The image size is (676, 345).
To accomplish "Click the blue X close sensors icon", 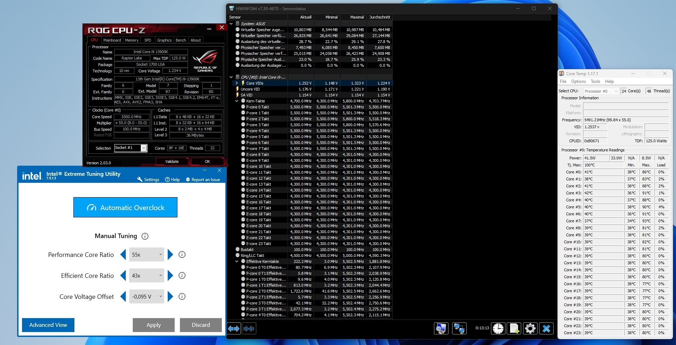I will click(547, 329).
